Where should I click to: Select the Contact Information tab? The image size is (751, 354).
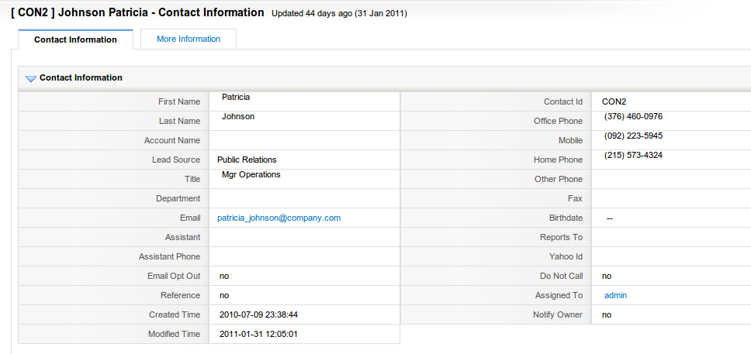75,40
